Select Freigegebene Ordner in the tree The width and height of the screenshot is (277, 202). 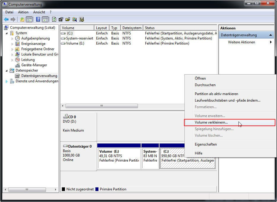click(38, 49)
